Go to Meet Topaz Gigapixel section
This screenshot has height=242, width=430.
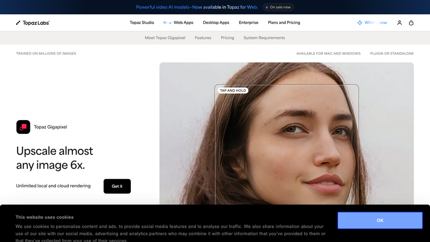pyautogui.click(x=165, y=38)
